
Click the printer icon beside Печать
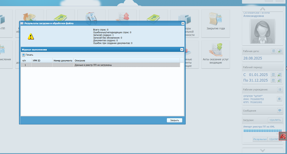pyautogui.click(x=24, y=55)
